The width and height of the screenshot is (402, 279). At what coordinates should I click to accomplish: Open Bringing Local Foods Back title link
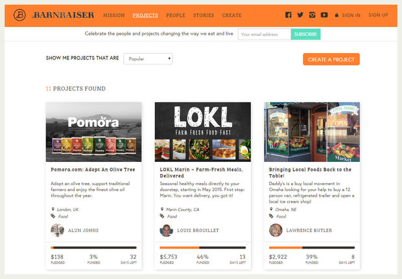pyautogui.click(x=310, y=173)
